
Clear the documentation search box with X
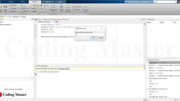(x=176, y=2)
